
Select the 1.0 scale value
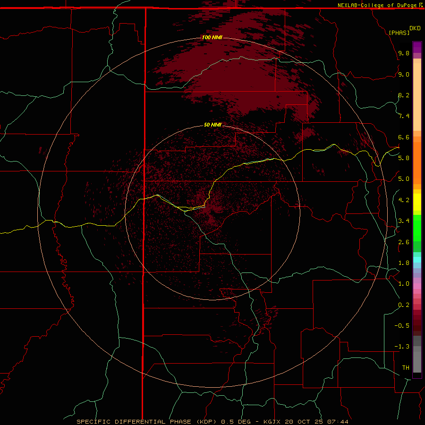[404, 283]
